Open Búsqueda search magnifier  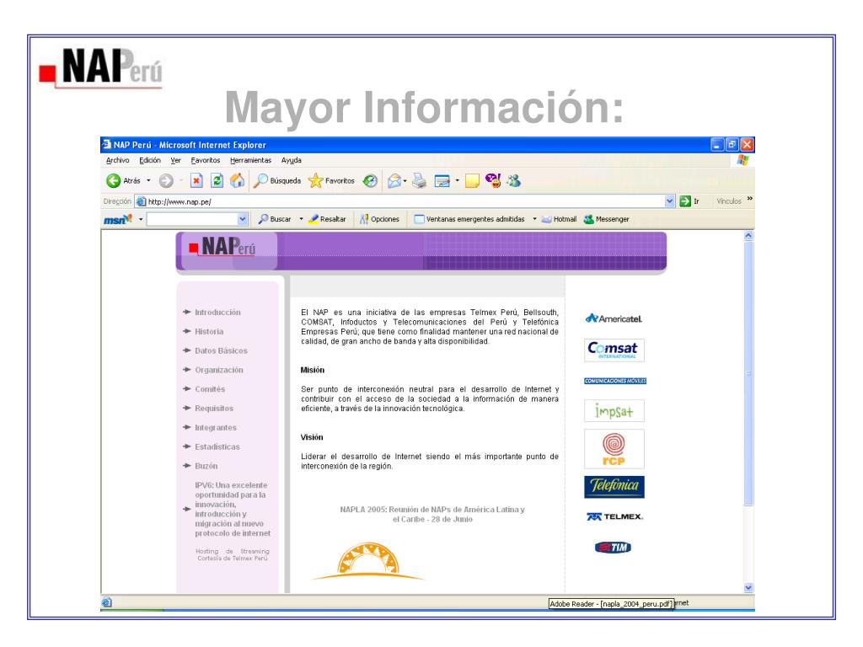click(276, 180)
